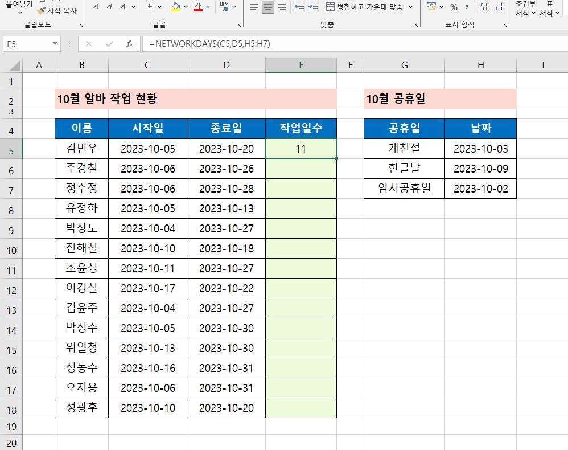The height and width of the screenshot is (450, 568).
Task: Open Number format (표시 형식) dialog launcher
Action: [x=505, y=25]
